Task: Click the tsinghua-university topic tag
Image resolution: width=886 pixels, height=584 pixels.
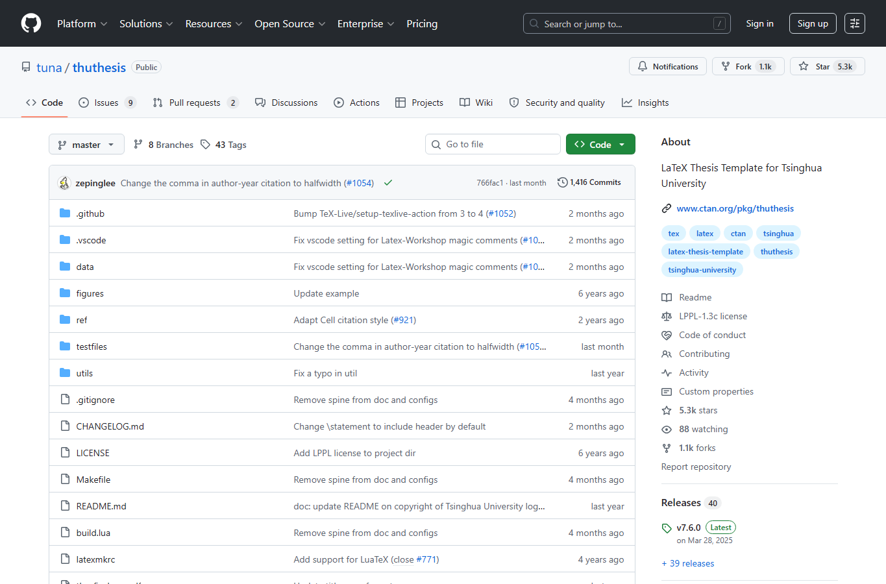Action: 702,269
